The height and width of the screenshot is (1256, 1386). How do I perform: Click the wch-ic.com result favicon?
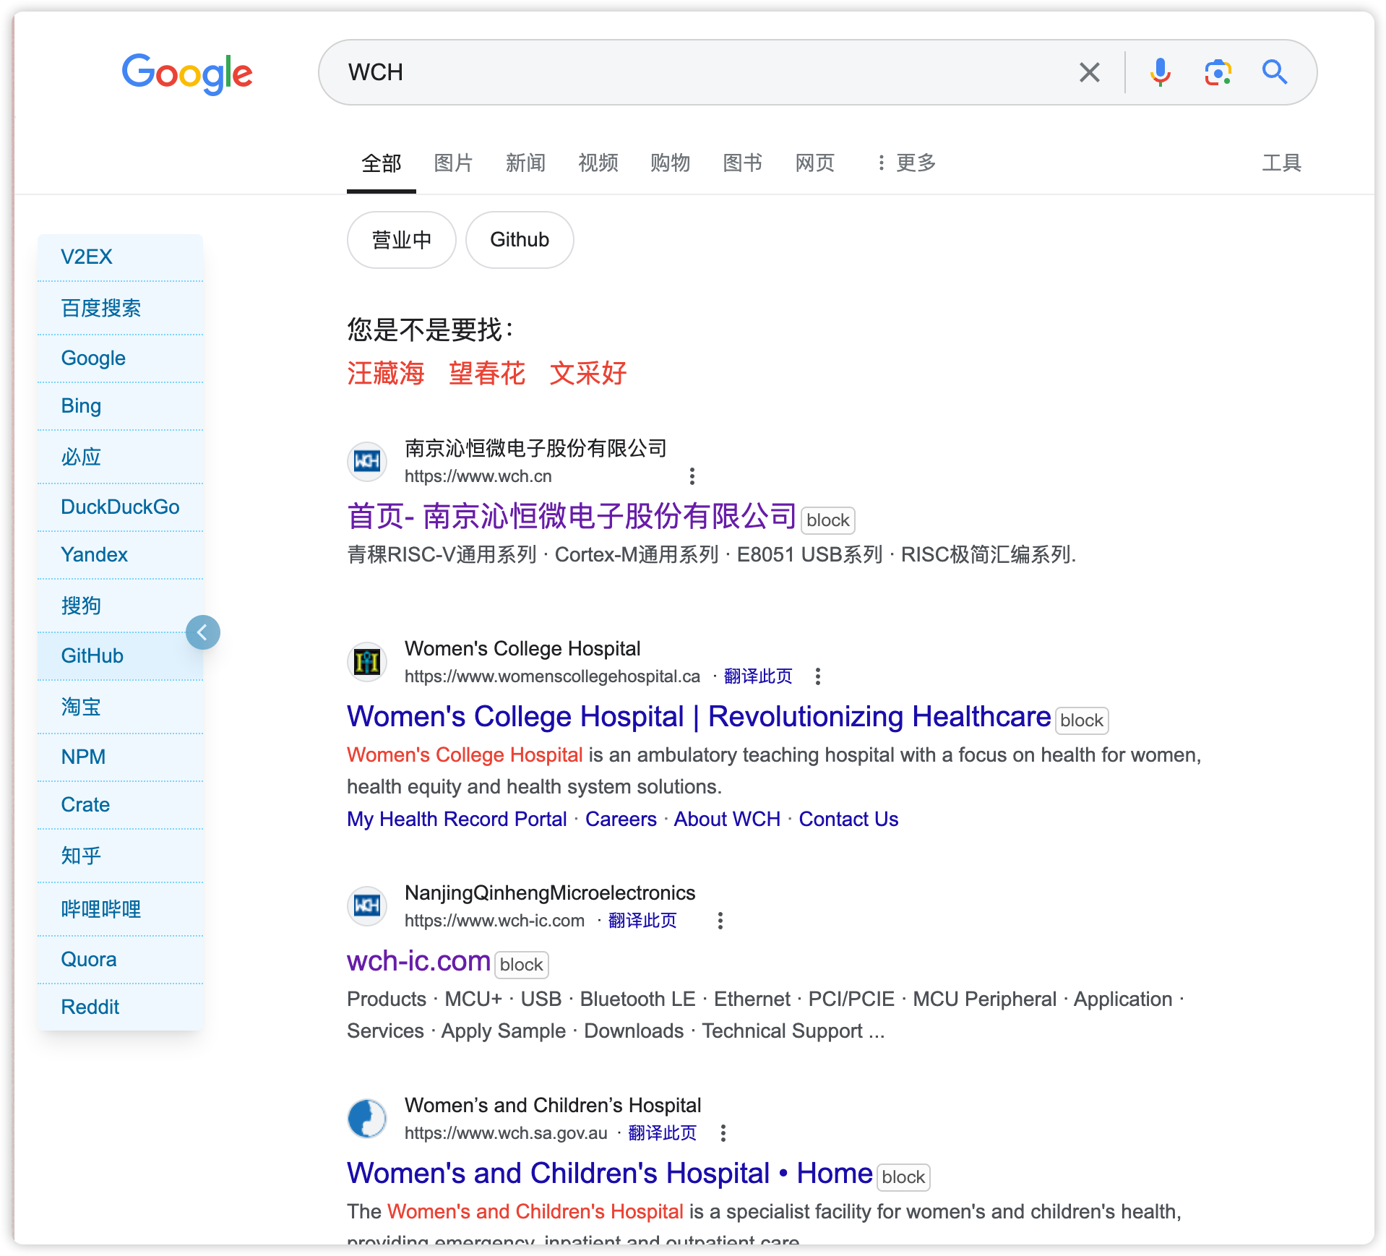pyautogui.click(x=367, y=906)
